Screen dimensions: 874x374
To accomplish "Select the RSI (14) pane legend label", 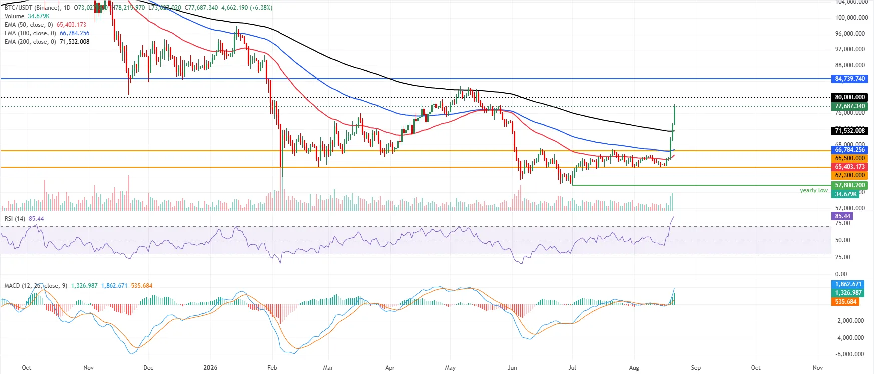I will click(x=15, y=219).
